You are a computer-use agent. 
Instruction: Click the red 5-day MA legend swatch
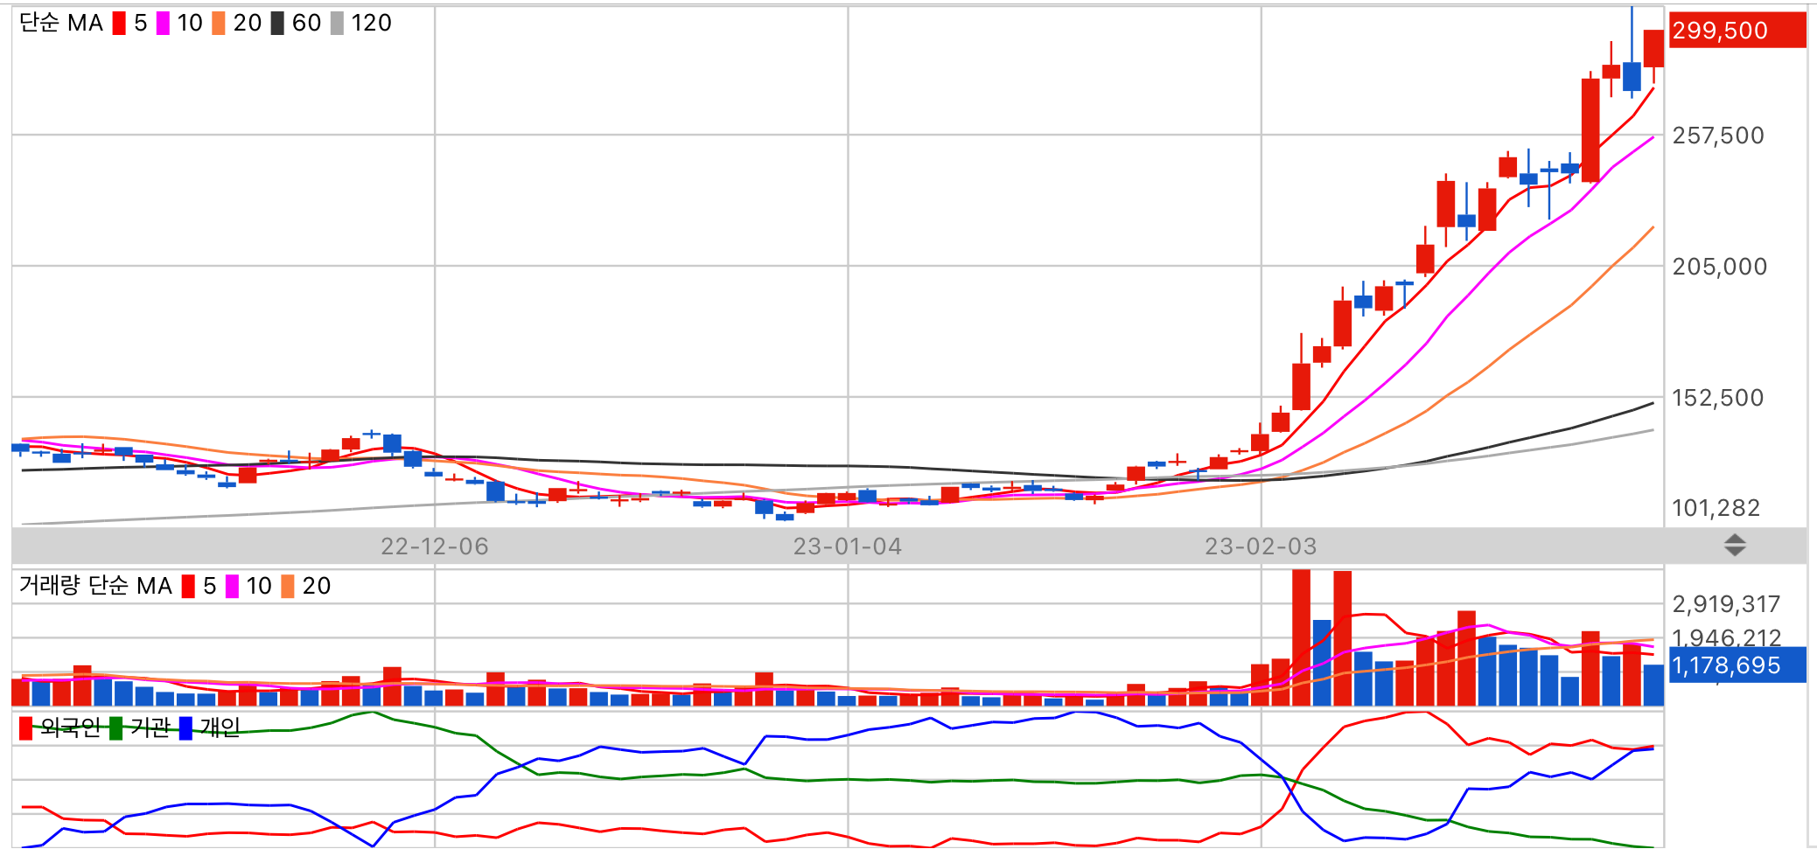click(x=119, y=24)
